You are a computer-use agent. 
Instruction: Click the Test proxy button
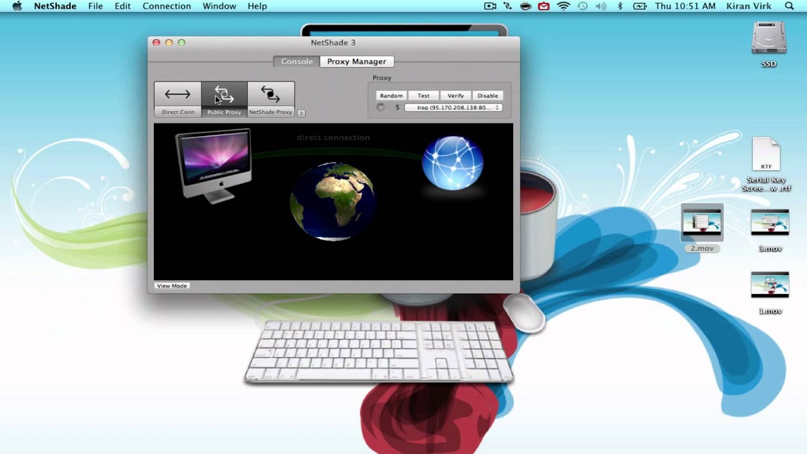pos(424,96)
